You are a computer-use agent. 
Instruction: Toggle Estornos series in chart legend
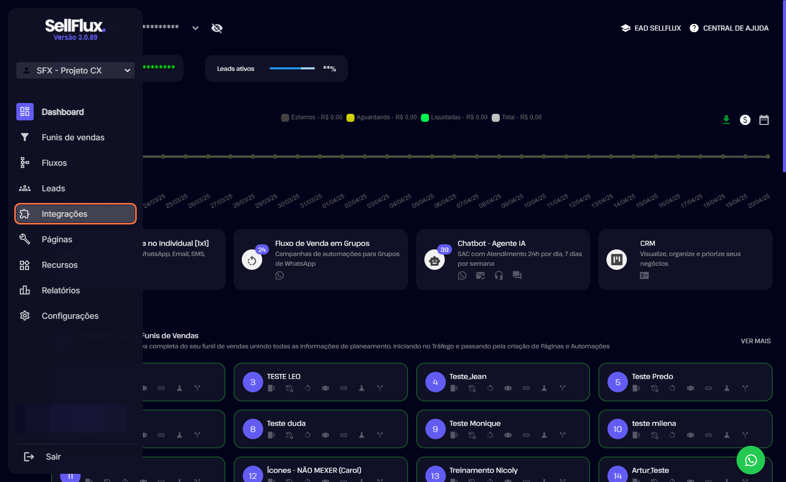[x=312, y=117]
